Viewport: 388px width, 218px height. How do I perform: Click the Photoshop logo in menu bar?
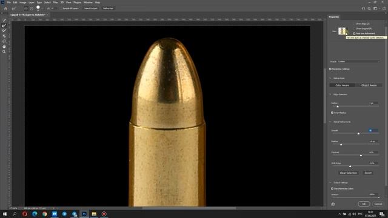click(x=2, y=2)
